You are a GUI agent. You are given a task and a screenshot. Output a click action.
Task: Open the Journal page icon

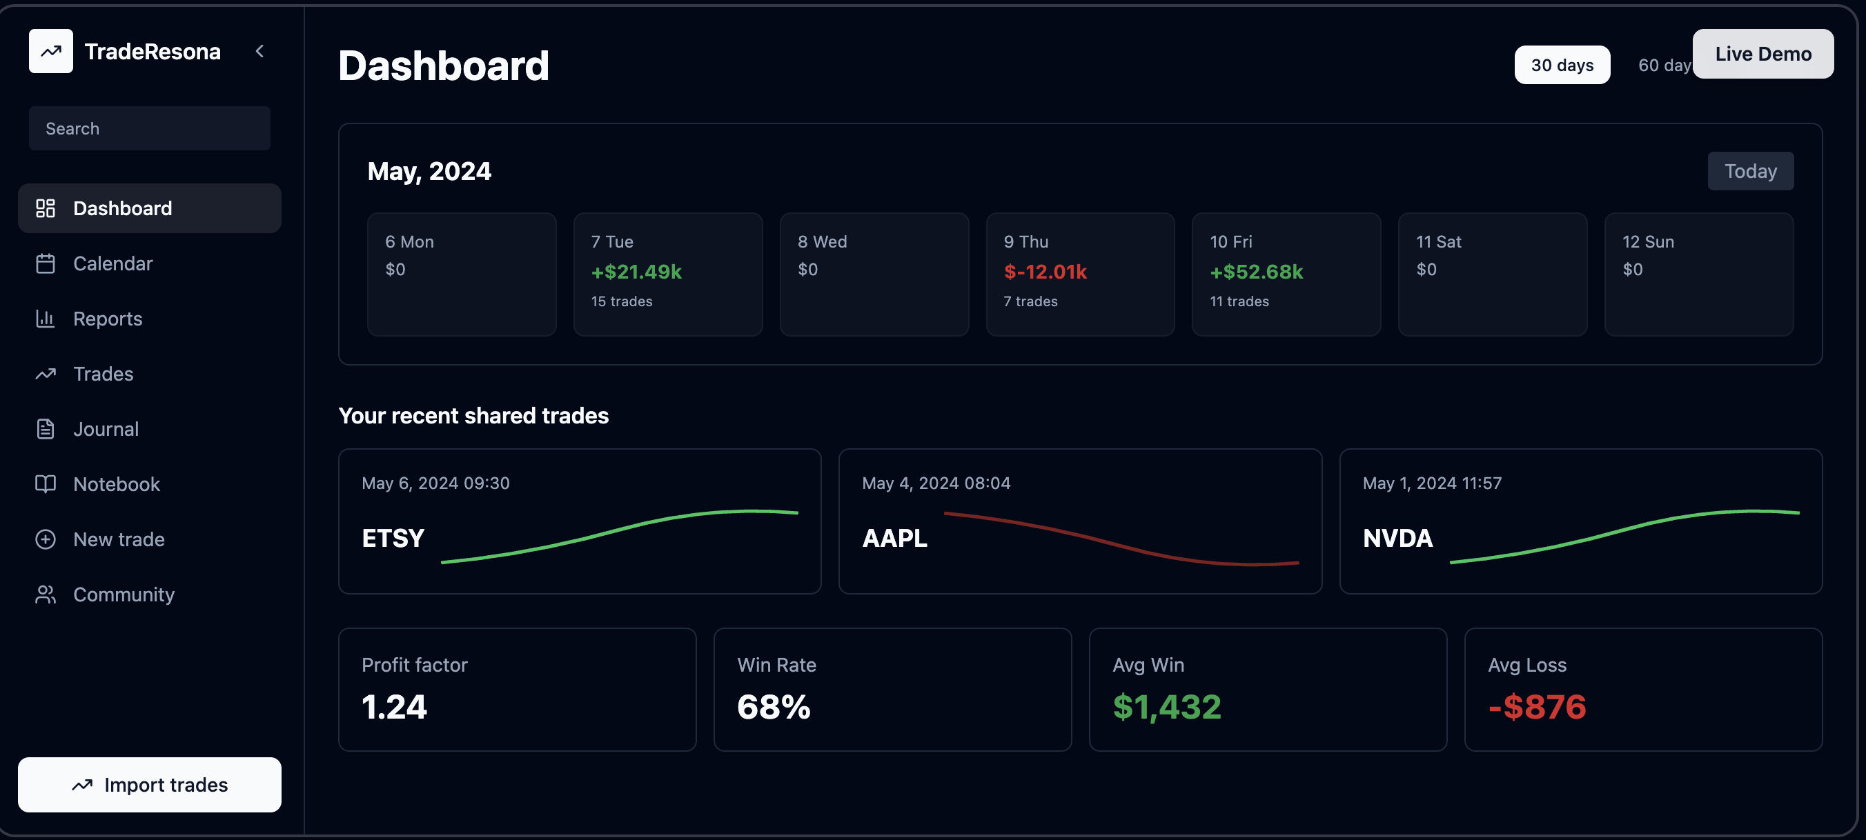(46, 429)
